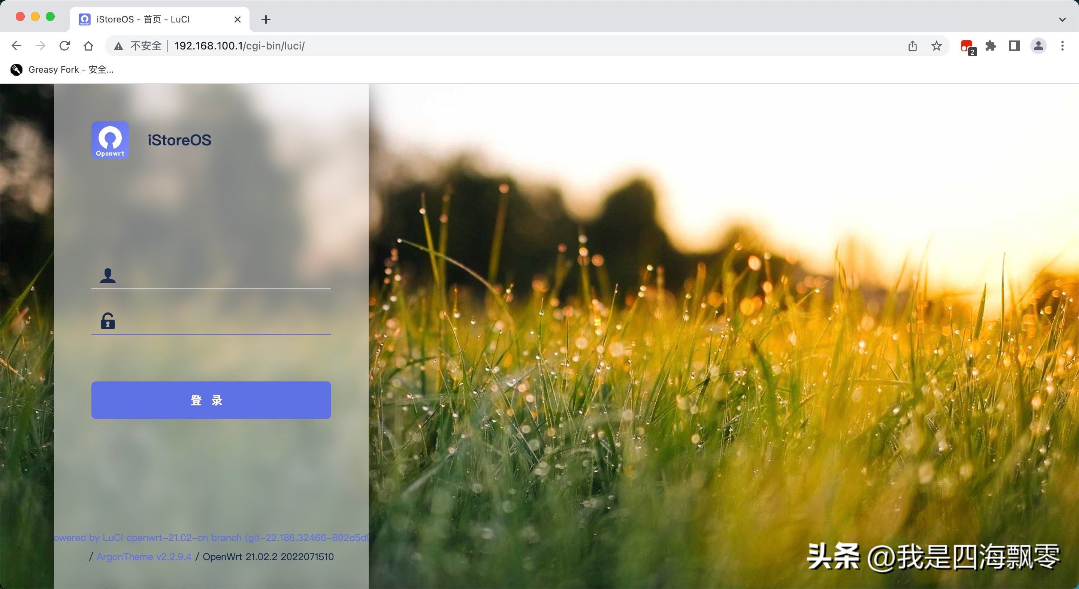This screenshot has height=589, width=1079.
Task: Open the user profile avatar
Action: pyautogui.click(x=1039, y=46)
